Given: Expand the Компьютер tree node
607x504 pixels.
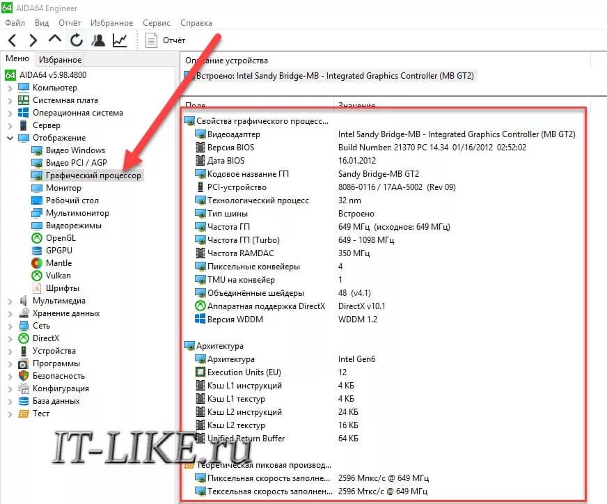Looking at the screenshot, I should pyautogui.click(x=10, y=88).
